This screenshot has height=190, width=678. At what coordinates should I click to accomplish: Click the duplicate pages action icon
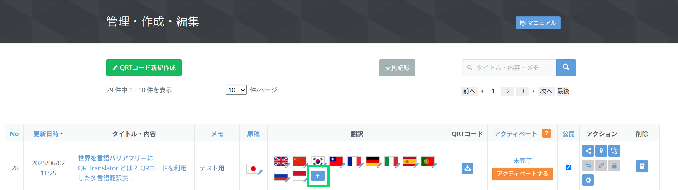point(614,151)
